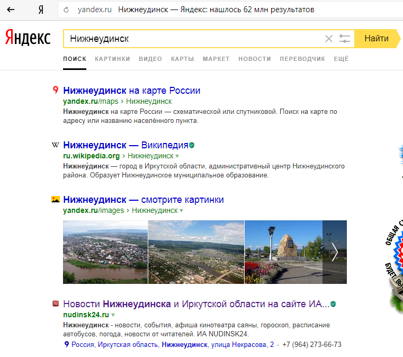
Task: Click verified shield badge after 'сайте ИА...'
Action: click(333, 304)
